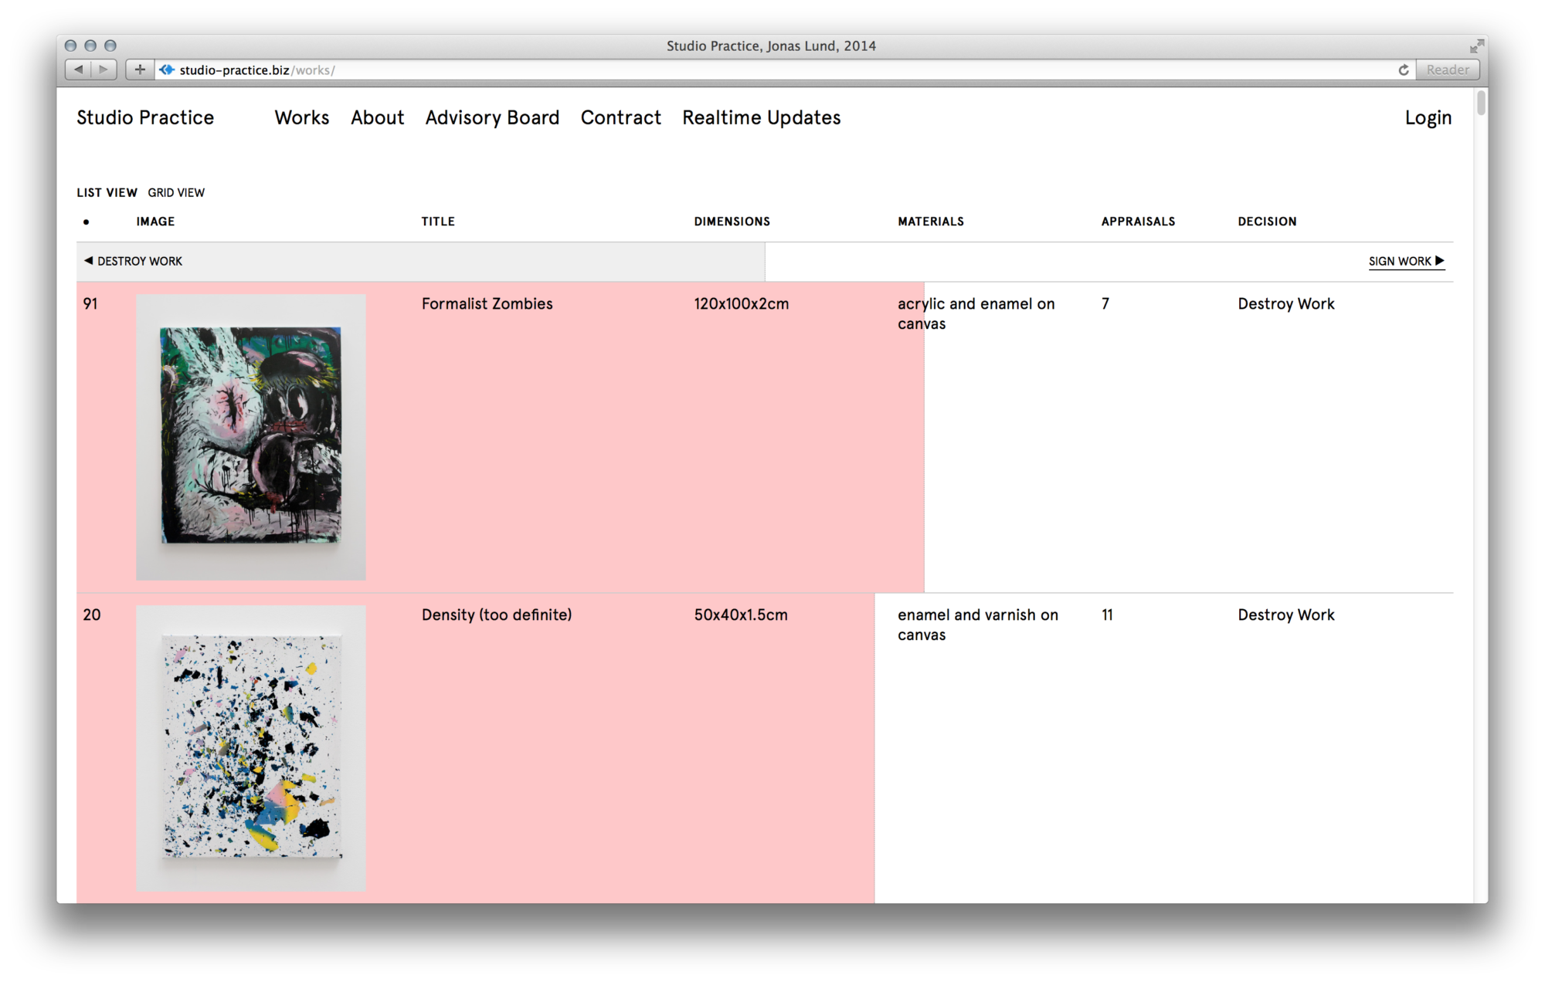Click the Login link

pyautogui.click(x=1428, y=118)
